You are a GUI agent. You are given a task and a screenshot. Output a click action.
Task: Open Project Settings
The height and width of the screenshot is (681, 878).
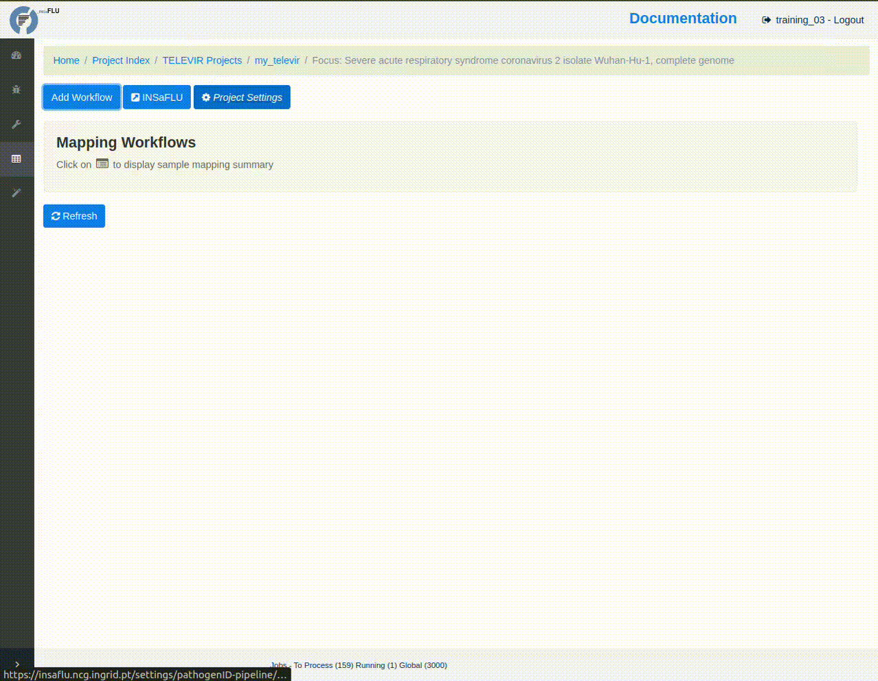[x=242, y=97]
